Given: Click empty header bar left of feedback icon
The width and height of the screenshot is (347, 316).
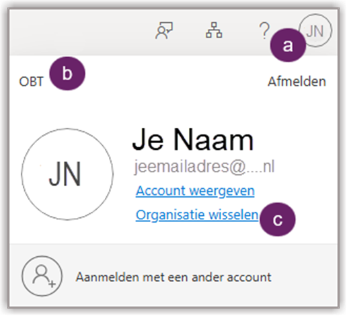Looking at the screenshot, I should point(81,32).
